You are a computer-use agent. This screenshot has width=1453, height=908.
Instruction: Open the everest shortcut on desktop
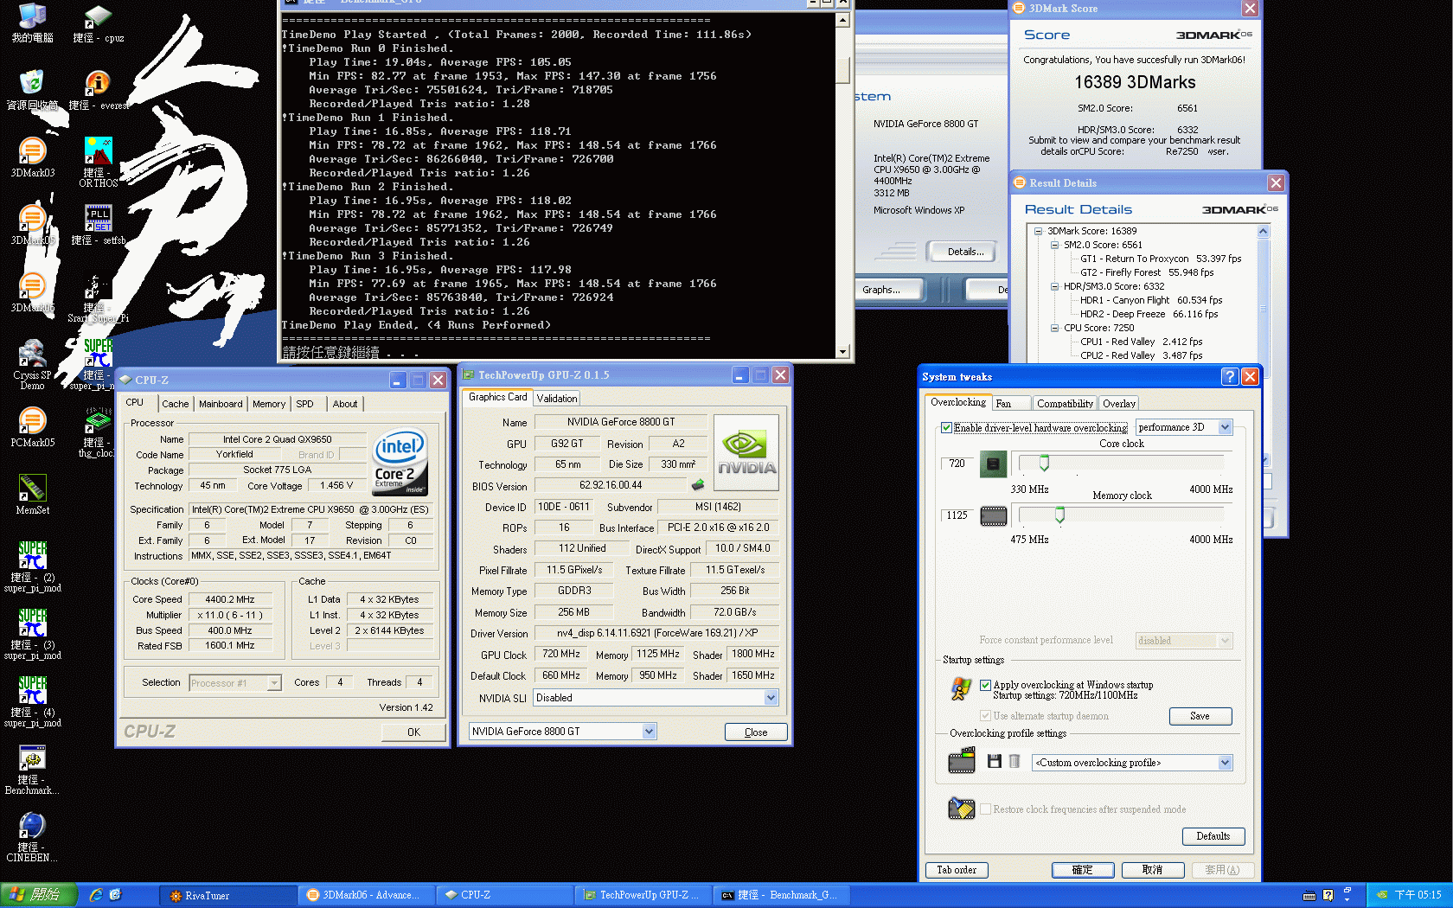tap(98, 90)
